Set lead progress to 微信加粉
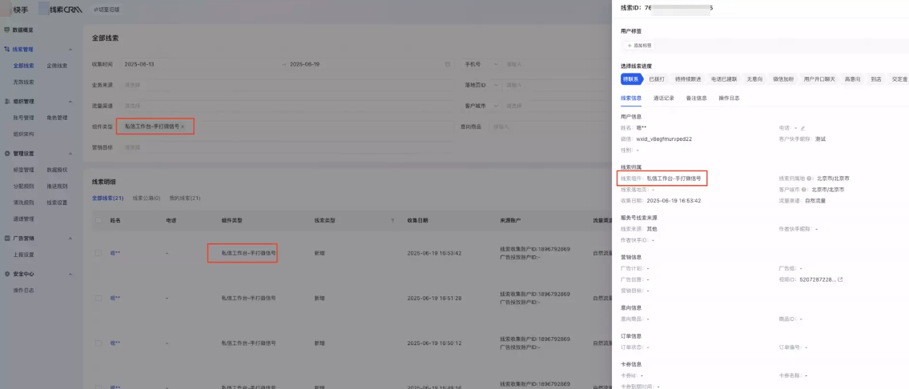This screenshot has width=909, height=389. [x=782, y=79]
